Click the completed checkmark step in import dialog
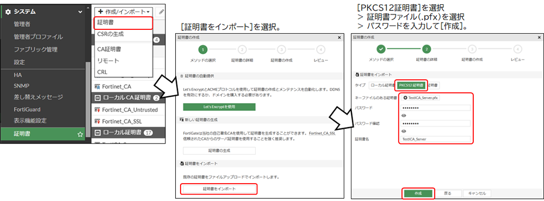The width and height of the screenshot is (544, 201). 381,49
